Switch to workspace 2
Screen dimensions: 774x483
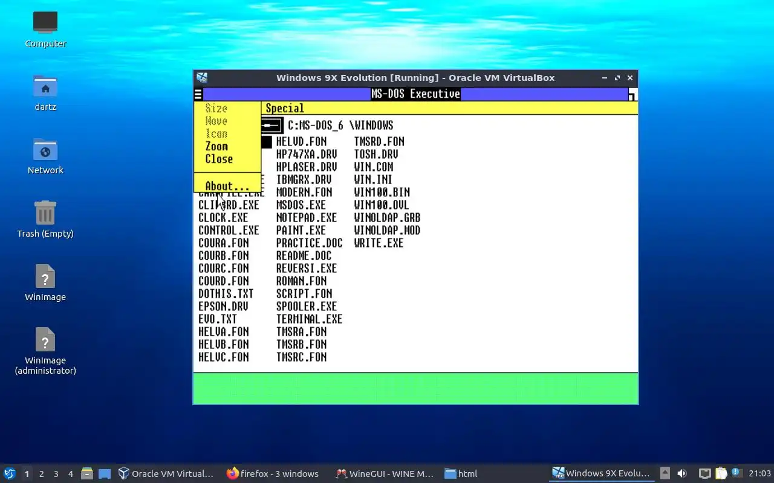[41, 474]
